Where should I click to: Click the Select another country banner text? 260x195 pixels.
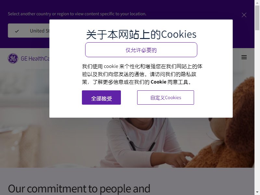77,14
